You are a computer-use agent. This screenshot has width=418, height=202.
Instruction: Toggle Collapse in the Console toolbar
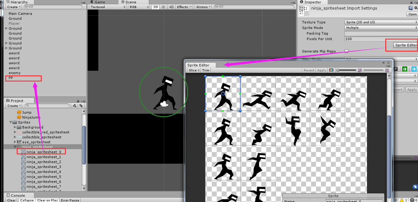pos(27,200)
